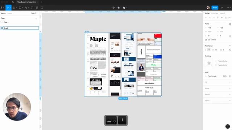This screenshot has height=130, width=232.
Task: Click the Frame 1 label on canvas
Action: pyautogui.click(x=88, y=32)
